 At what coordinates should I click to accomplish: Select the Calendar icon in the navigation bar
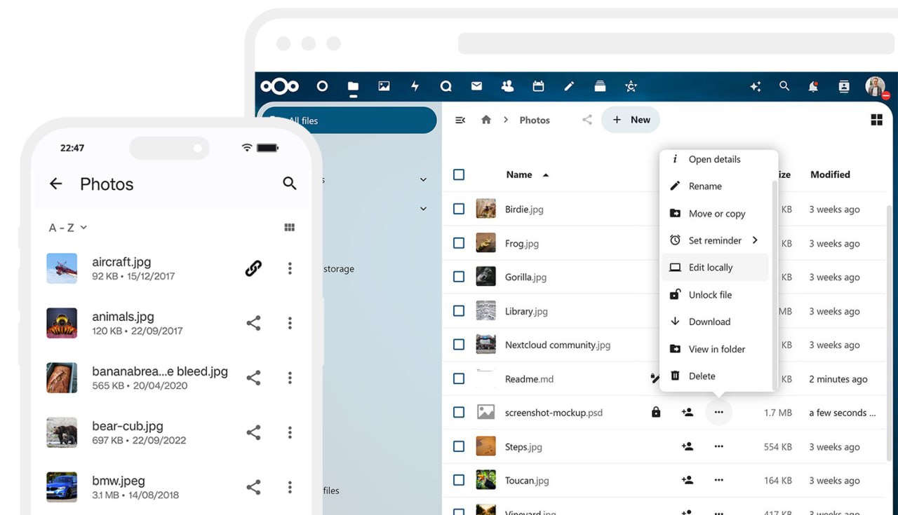pos(538,85)
